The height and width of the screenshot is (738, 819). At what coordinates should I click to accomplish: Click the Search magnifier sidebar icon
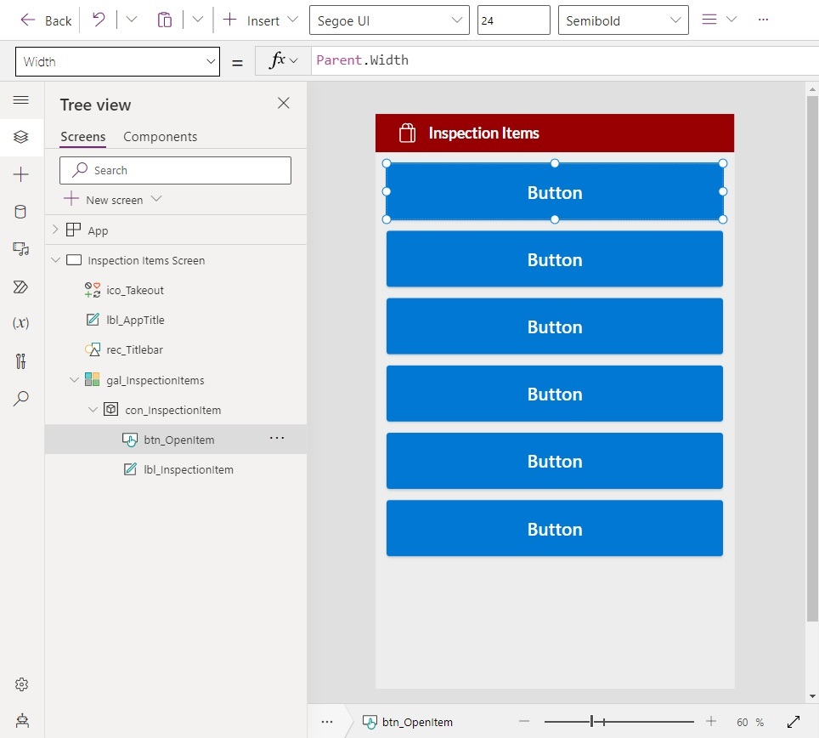20,399
